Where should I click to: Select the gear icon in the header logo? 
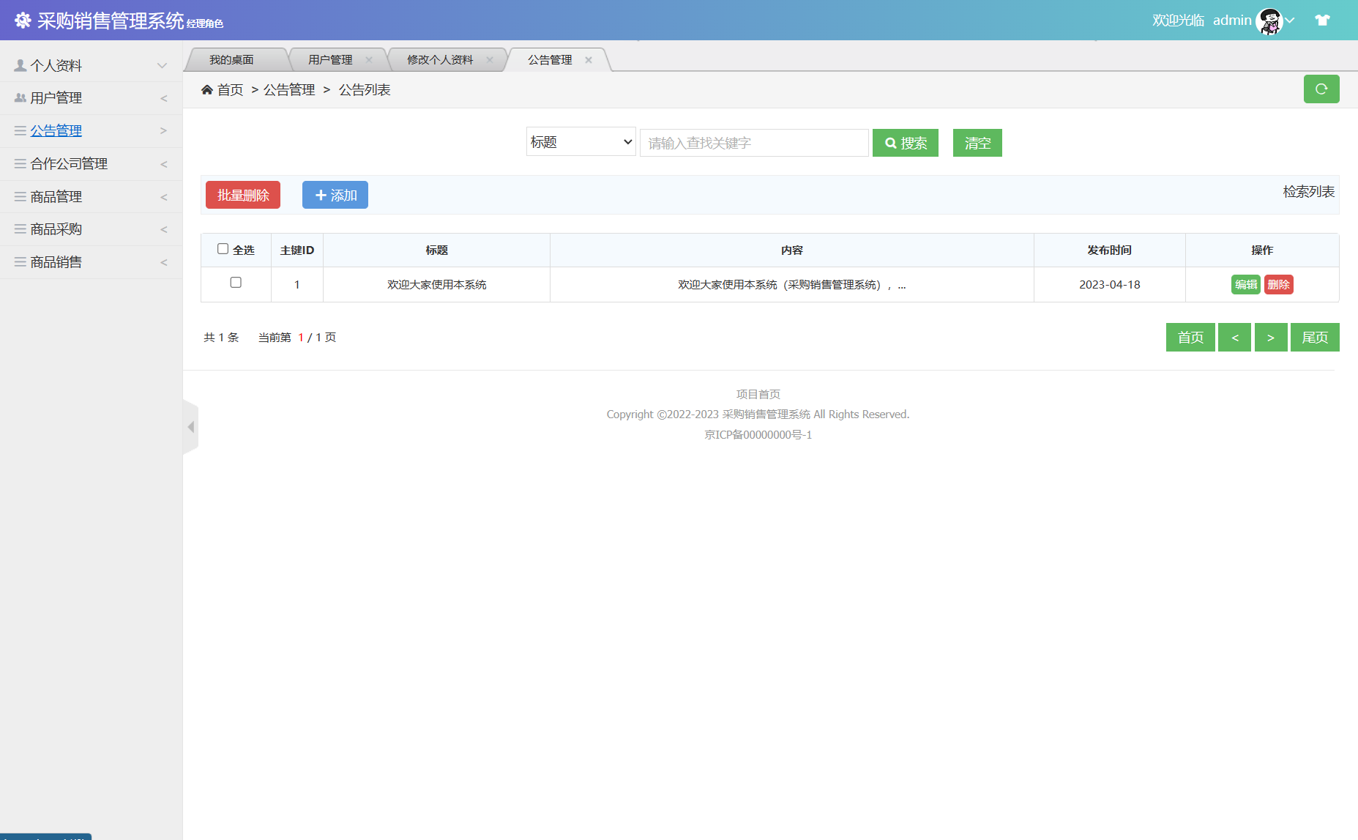pyautogui.click(x=22, y=20)
